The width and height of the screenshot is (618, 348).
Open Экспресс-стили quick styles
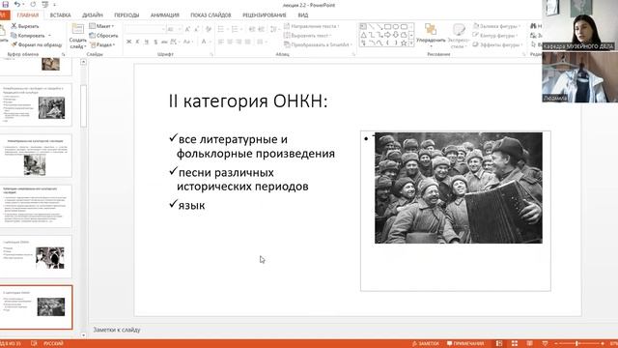coord(459,36)
